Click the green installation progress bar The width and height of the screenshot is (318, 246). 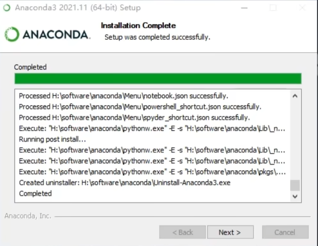coord(158,78)
